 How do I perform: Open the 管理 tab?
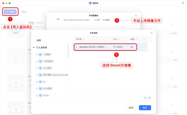coord(24,12)
